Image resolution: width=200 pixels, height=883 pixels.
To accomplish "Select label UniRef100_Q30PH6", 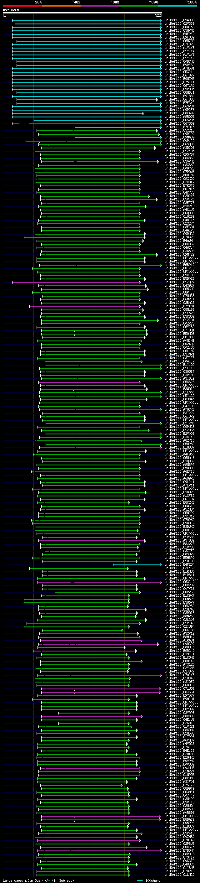I will pyautogui.click(x=179, y=162).
